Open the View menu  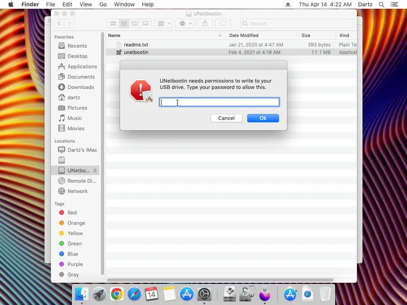[86, 4]
